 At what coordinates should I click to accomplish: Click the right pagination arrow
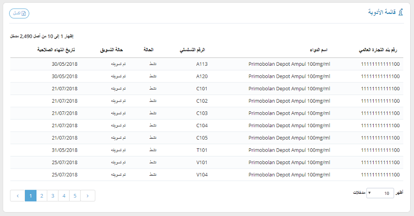(x=87, y=196)
